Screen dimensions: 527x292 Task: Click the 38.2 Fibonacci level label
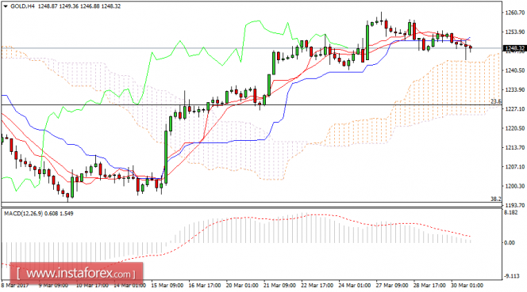click(496, 199)
